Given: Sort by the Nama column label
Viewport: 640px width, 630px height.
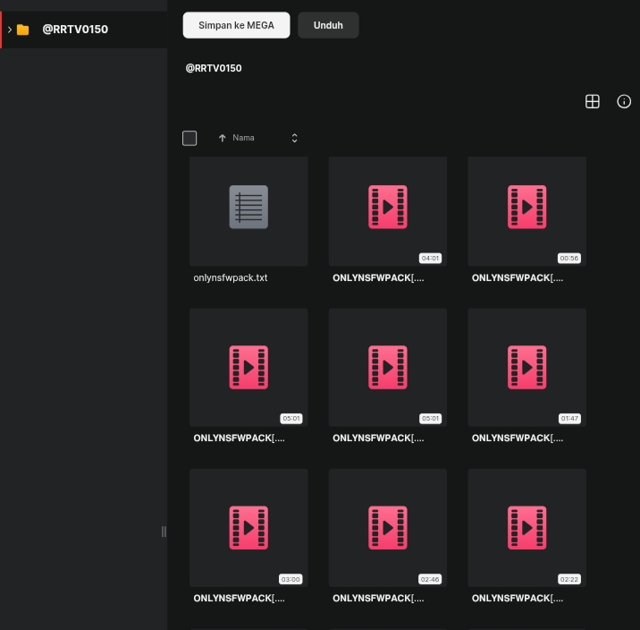Looking at the screenshot, I should (x=243, y=138).
